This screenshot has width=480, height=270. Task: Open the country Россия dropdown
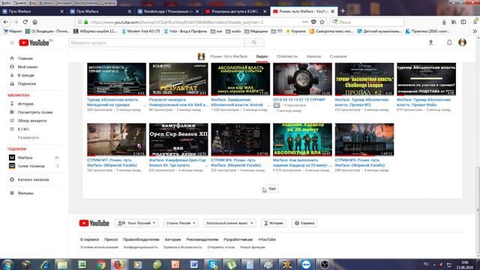click(x=181, y=223)
